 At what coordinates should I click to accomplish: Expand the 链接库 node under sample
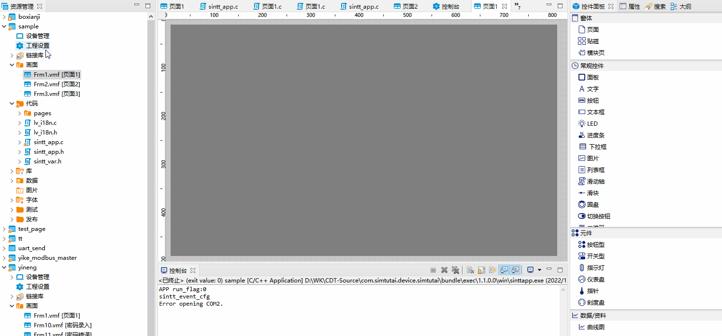pyautogui.click(x=12, y=55)
